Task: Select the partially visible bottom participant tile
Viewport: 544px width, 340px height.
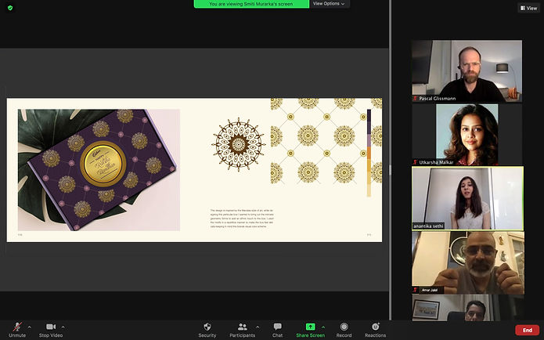Action: (x=467, y=307)
